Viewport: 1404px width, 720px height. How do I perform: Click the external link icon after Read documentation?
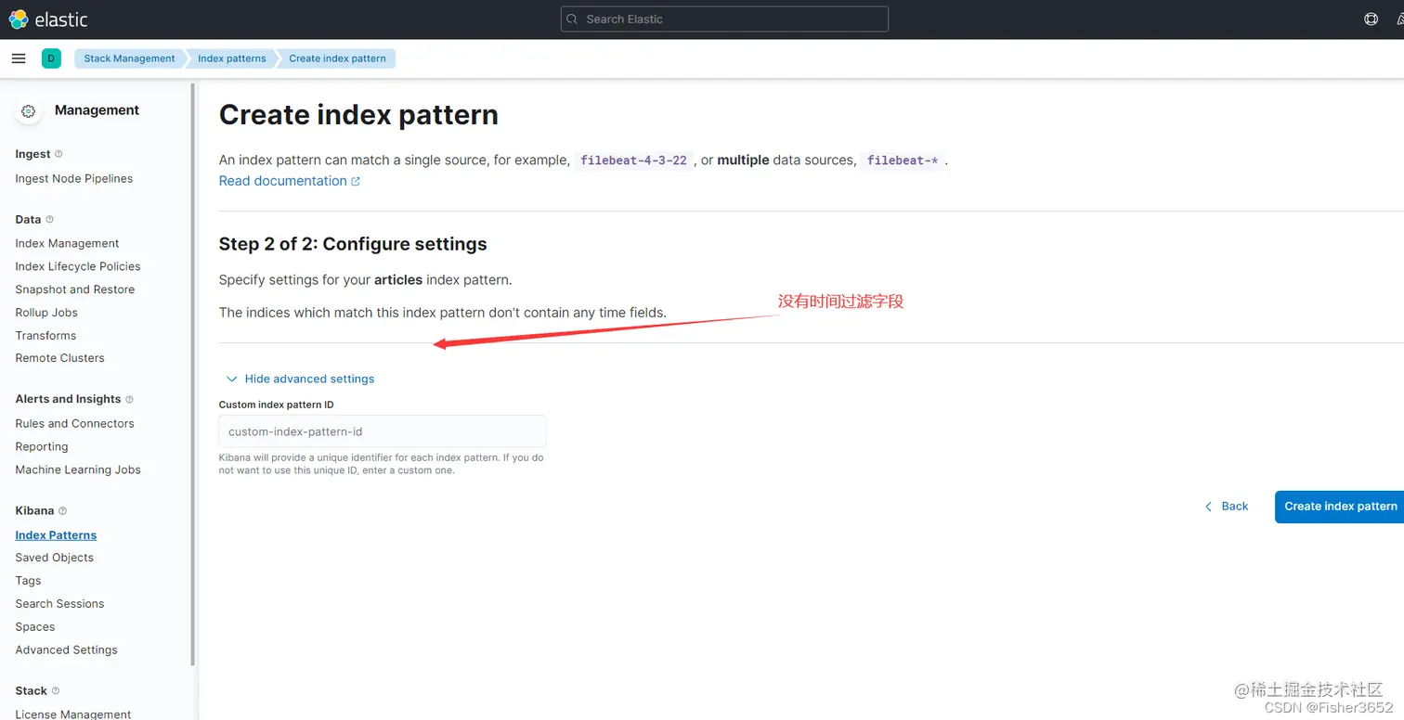[356, 182]
